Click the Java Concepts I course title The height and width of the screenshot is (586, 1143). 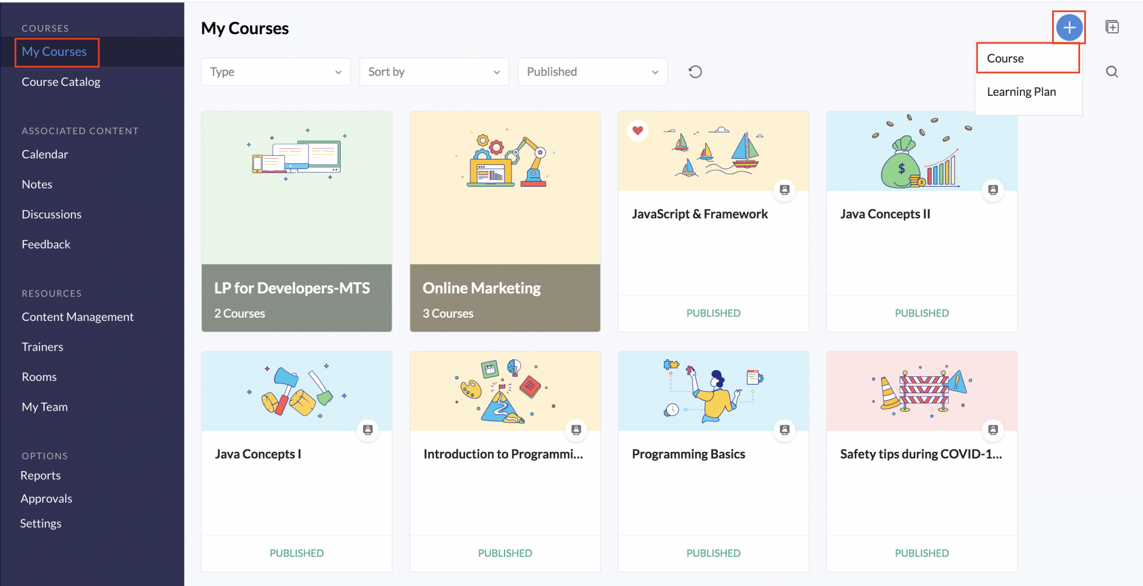[x=258, y=454]
